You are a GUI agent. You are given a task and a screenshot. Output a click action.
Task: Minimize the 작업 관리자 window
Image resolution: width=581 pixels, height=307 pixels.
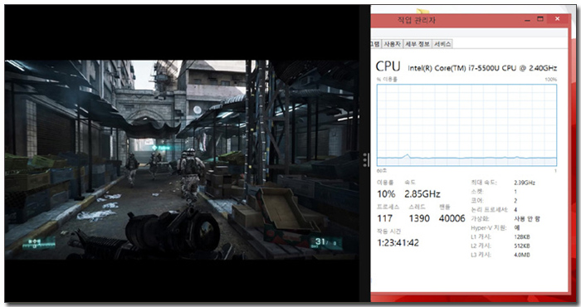click(x=527, y=20)
